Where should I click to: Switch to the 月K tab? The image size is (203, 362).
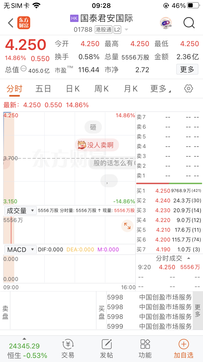pyautogui.click(x=131, y=88)
